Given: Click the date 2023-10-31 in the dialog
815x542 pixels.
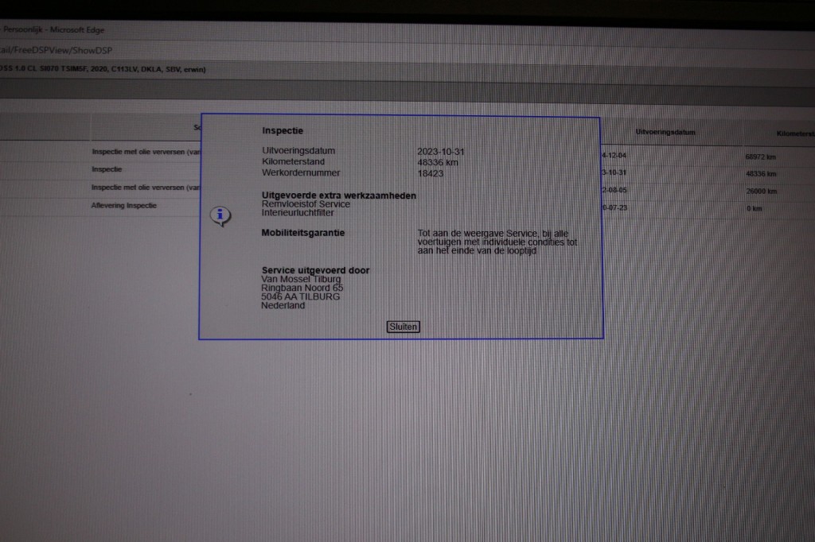Looking at the screenshot, I should (x=439, y=151).
